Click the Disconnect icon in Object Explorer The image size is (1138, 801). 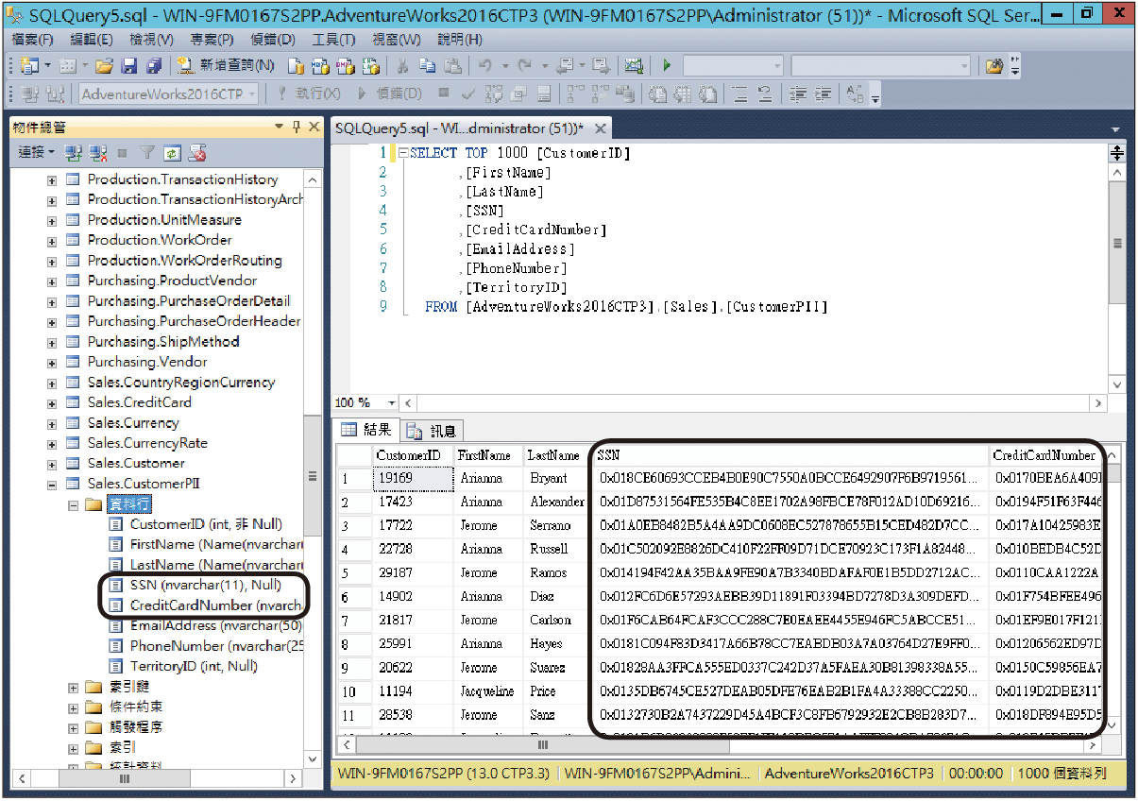[x=98, y=152]
